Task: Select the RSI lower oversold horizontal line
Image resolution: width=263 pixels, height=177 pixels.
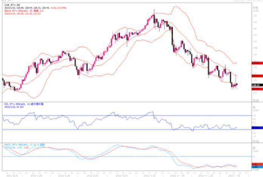Action: [113, 130]
